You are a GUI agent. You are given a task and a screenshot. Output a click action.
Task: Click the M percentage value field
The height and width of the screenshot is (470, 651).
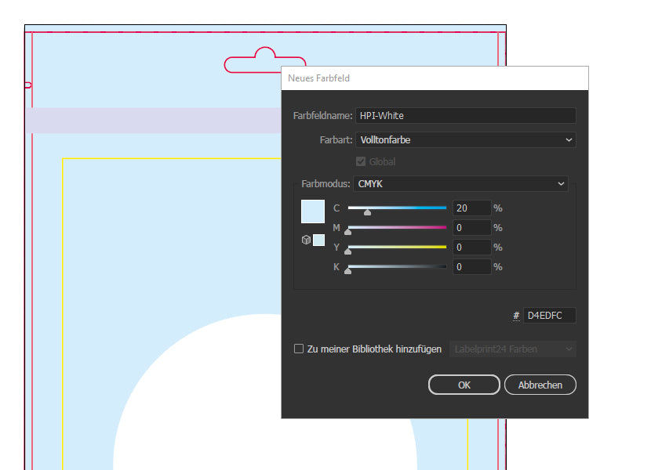click(x=471, y=228)
